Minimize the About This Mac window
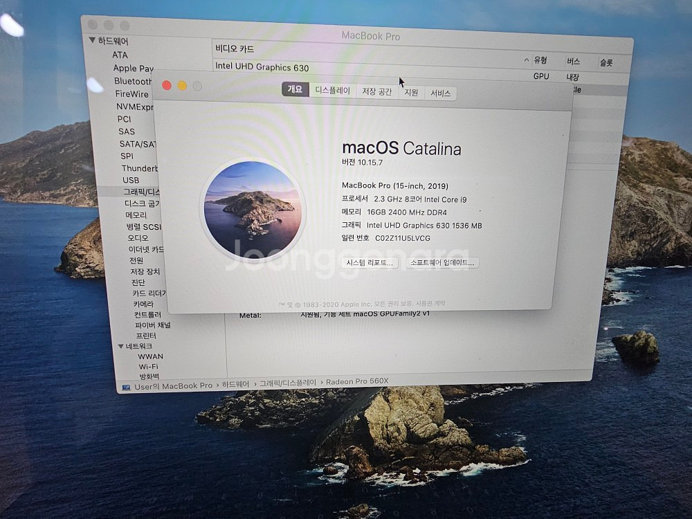The height and width of the screenshot is (519, 692). click(182, 86)
